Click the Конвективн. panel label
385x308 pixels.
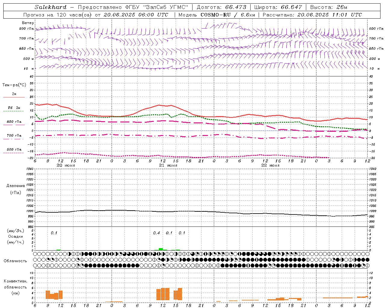(15, 281)
